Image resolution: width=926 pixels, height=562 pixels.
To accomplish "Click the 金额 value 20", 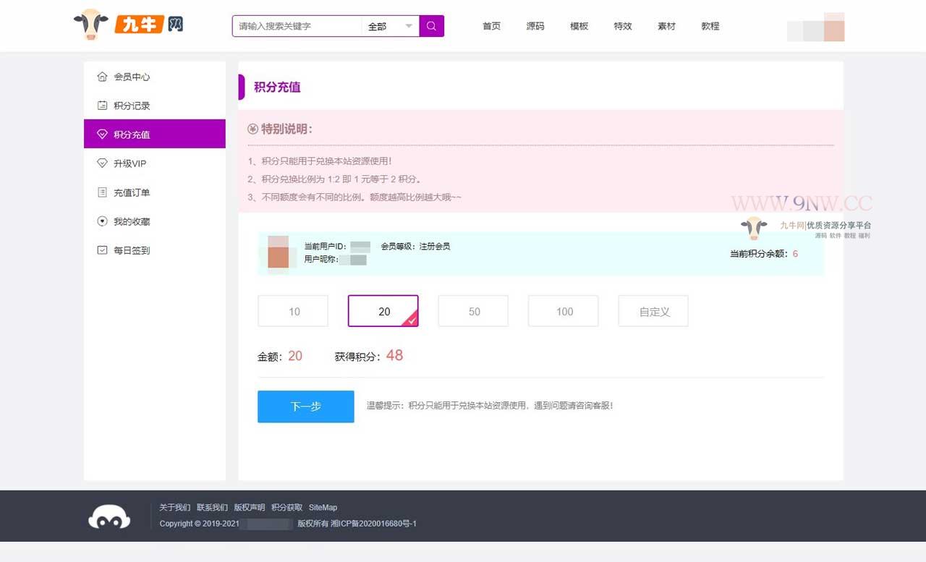I will coord(295,356).
